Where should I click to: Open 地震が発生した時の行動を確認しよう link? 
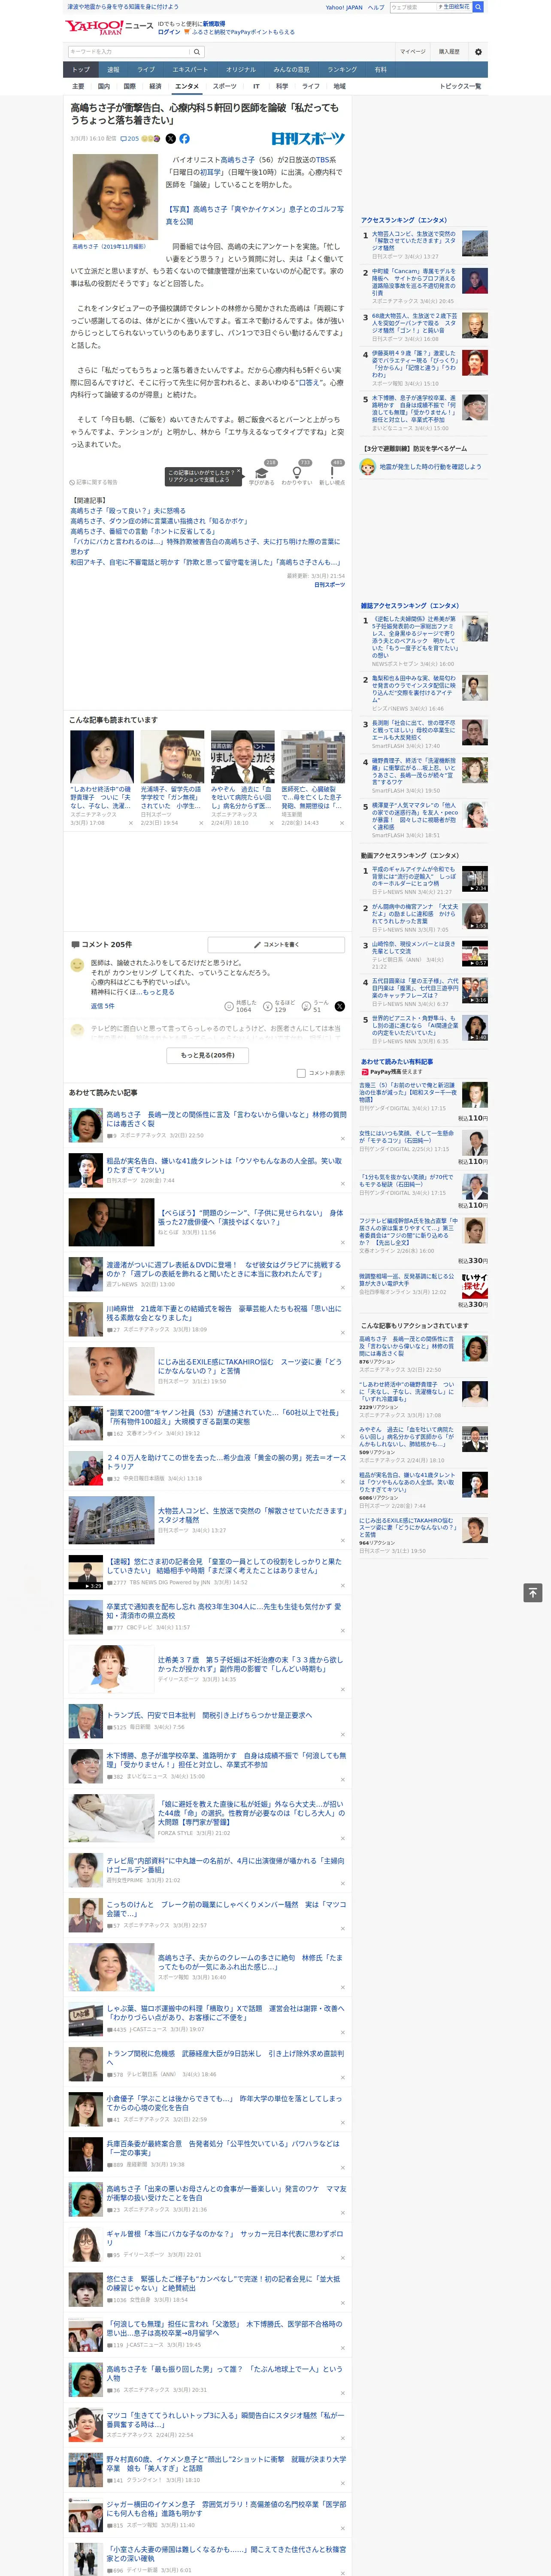pos(430,467)
